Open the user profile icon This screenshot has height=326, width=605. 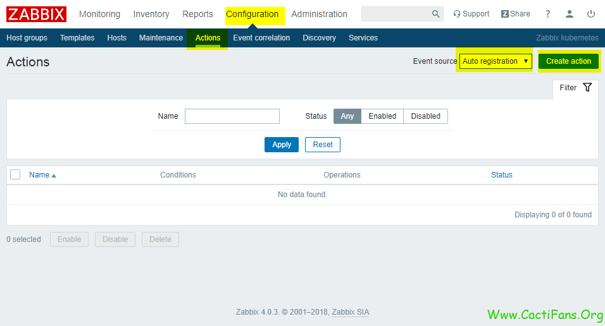coord(569,15)
